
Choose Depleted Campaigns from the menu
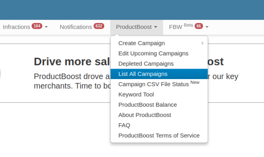[x=146, y=64]
